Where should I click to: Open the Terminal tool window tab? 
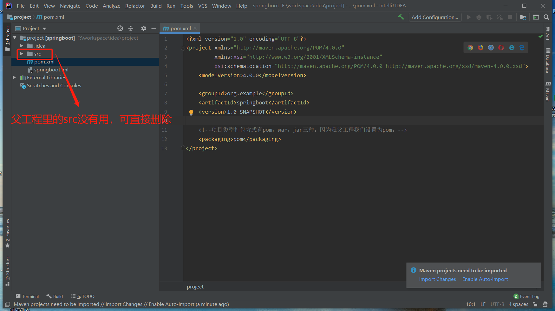click(27, 296)
